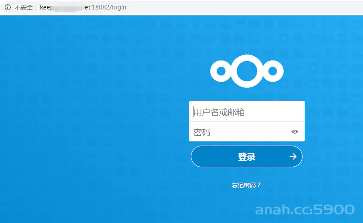
Task: Open the 忘记密码？ forgot password link
Action: 246,185
